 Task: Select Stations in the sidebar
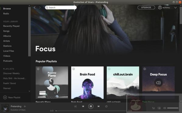[7, 46]
